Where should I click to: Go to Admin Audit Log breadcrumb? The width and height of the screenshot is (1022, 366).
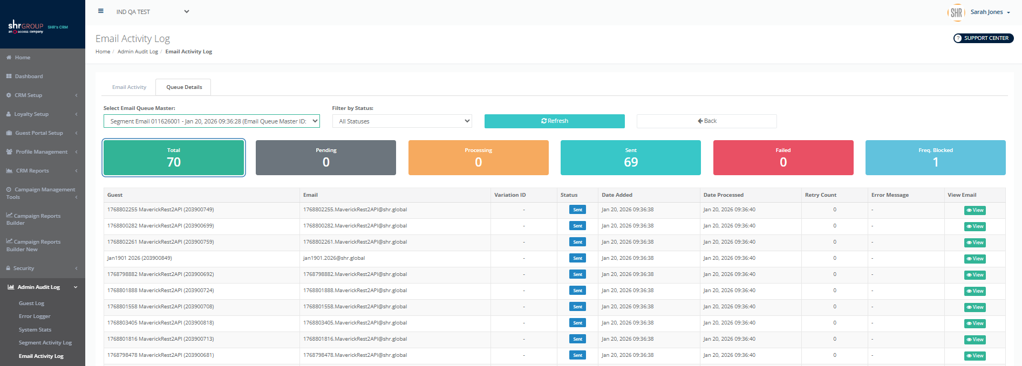138,52
